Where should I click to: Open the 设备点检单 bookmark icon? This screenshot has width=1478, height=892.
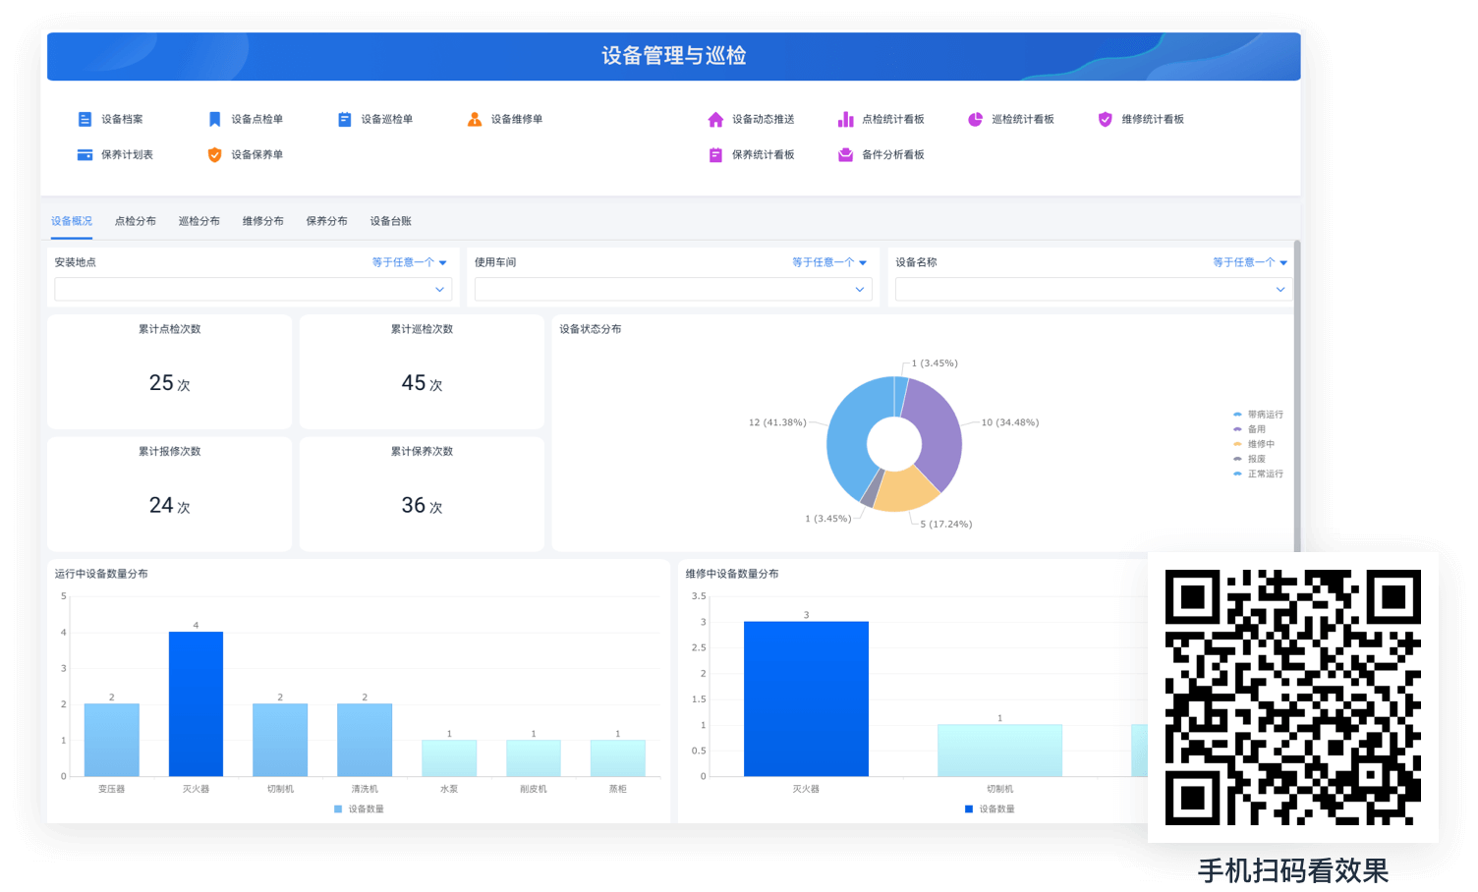click(214, 120)
